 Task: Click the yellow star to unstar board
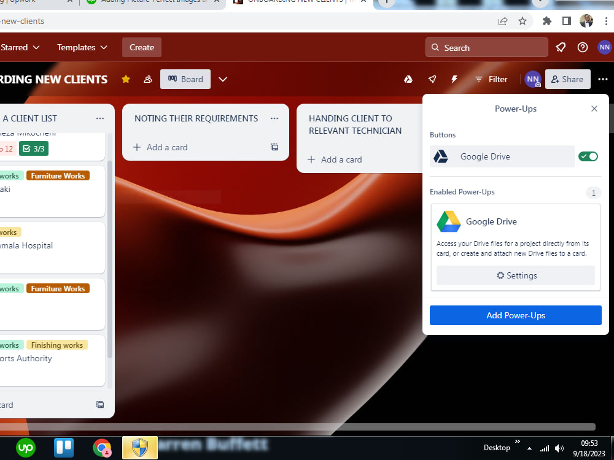tap(126, 79)
